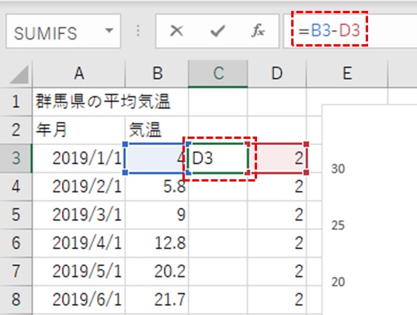Click the formula bar resize dots handle
The image size is (417, 315).
point(138,31)
